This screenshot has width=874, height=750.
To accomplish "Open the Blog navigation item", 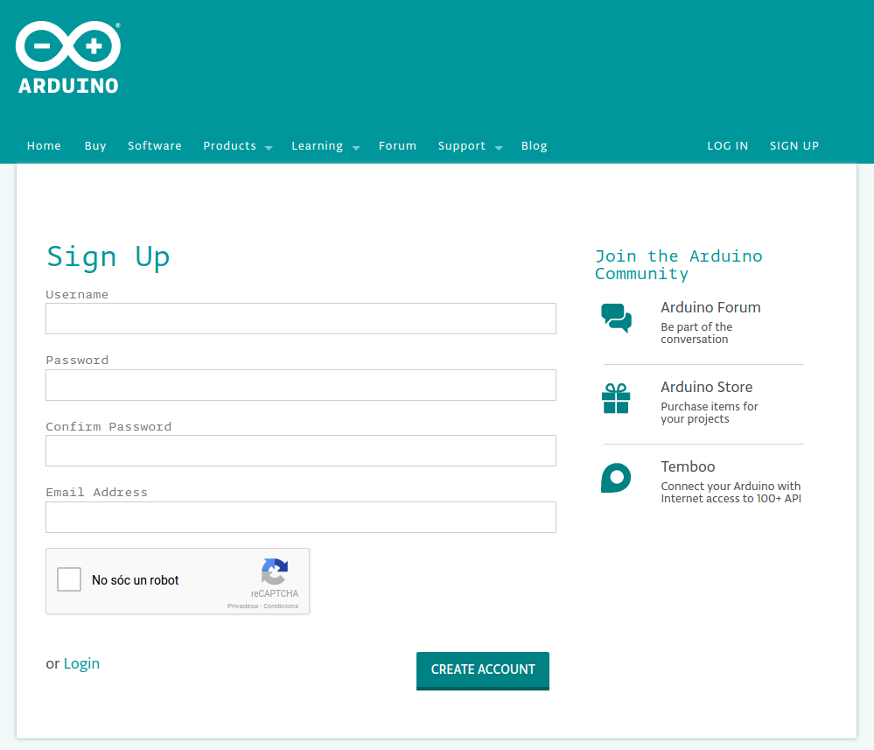I will (534, 145).
